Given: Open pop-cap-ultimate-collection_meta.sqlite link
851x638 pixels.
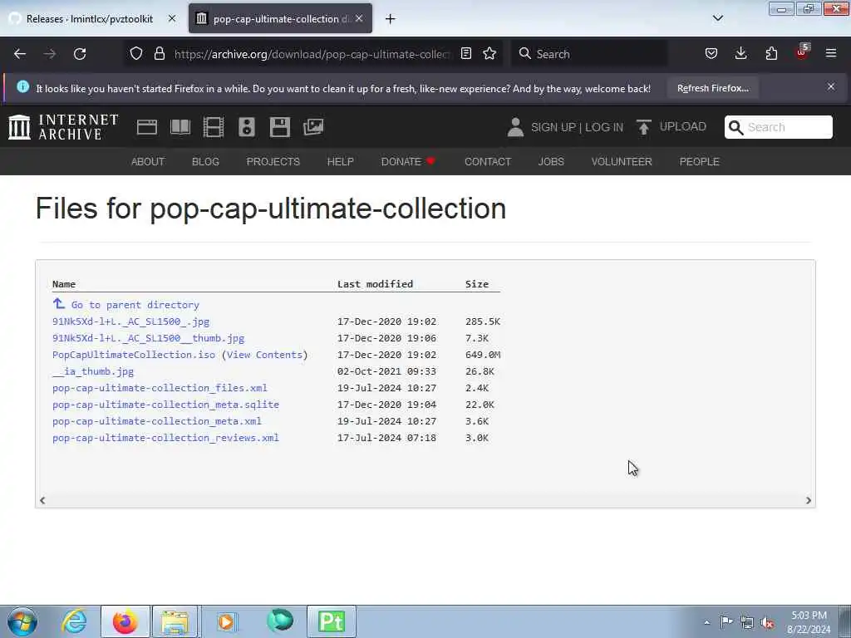Looking at the screenshot, I should click(165, 405).
